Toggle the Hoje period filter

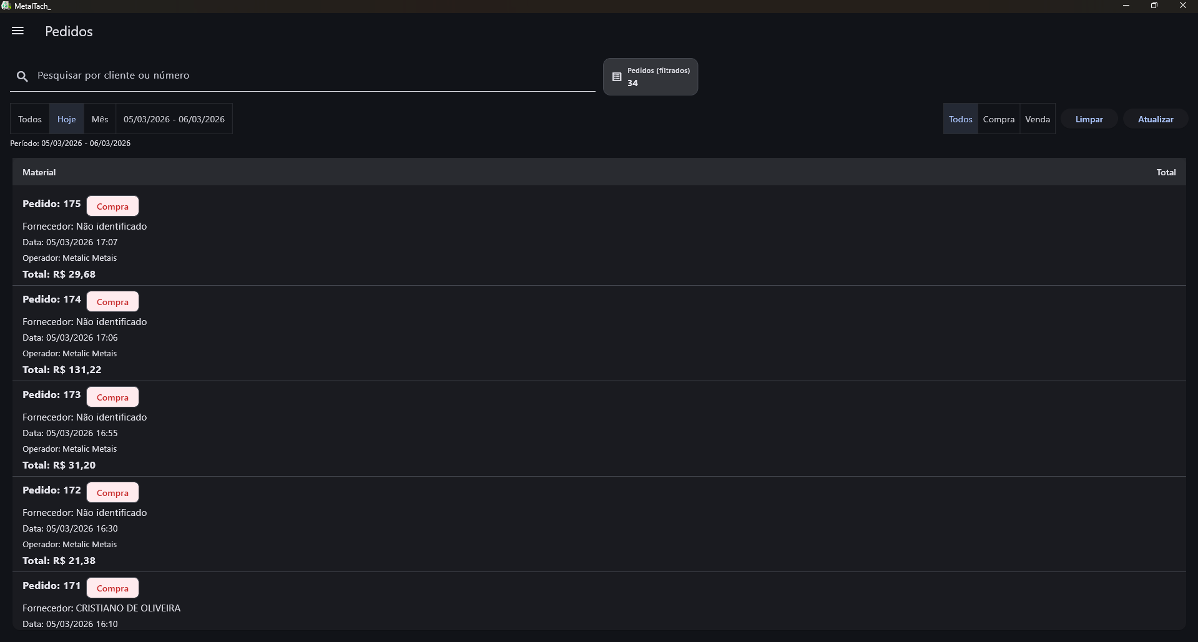67,119
